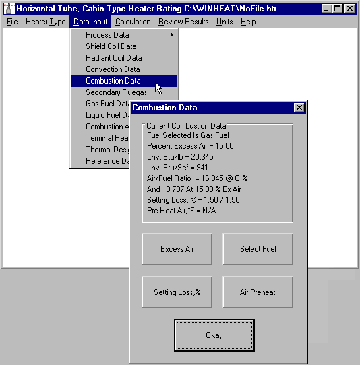Open the Help menu
The height and width of the screenshot is (365, 360).
248,22
